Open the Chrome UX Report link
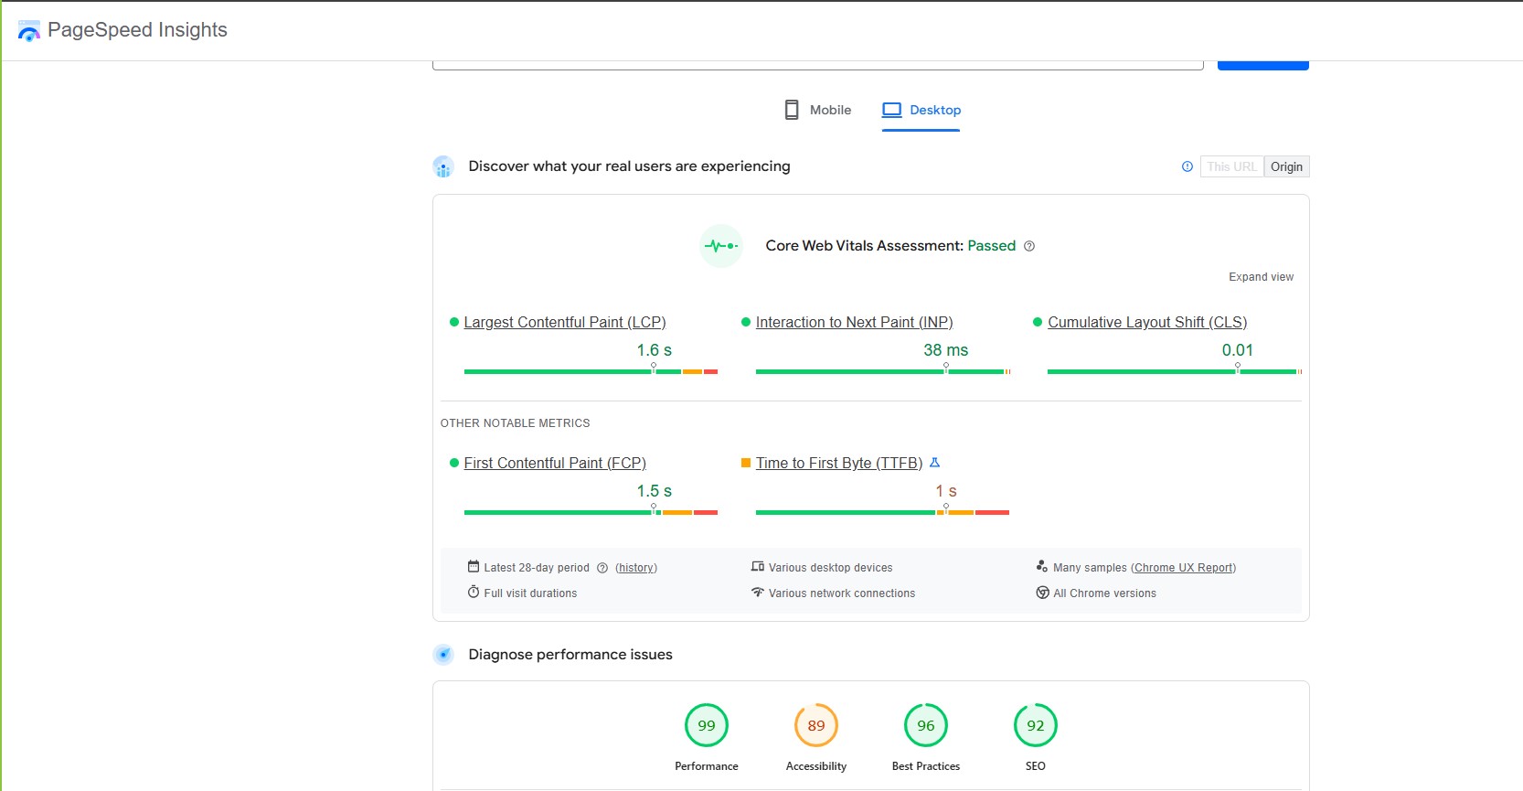 1184,568
